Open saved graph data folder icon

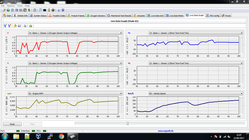pos(15,26)
